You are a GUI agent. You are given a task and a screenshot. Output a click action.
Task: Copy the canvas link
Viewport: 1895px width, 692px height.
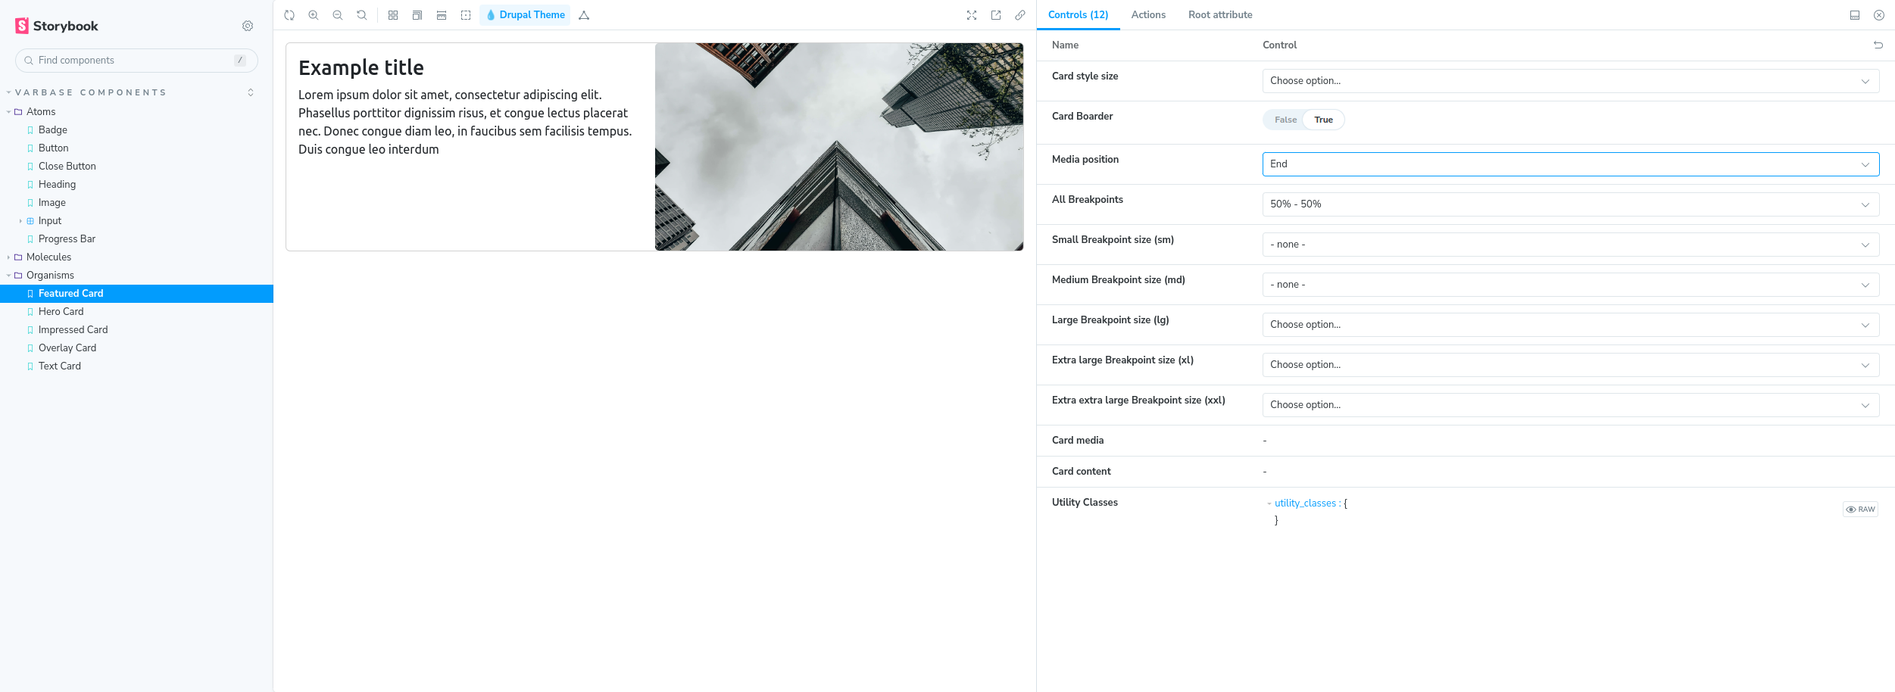[x=1020, y=15]
